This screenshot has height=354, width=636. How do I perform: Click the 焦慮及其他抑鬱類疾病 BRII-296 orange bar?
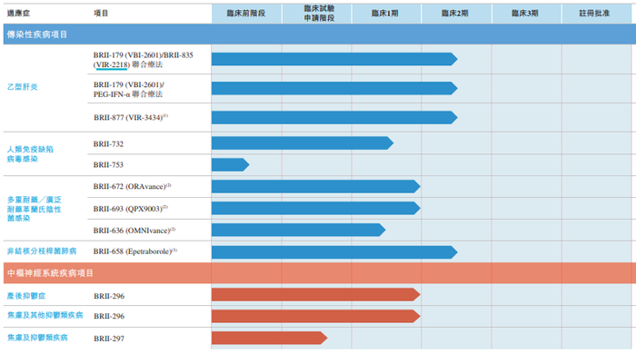pyautogui.click(x=316, y=316)
